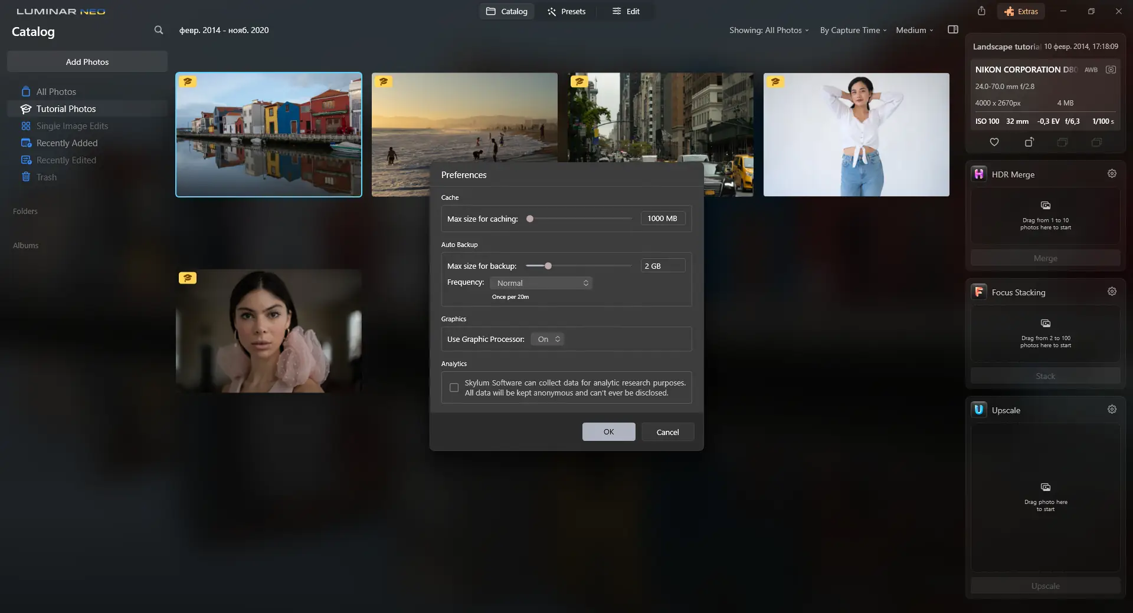This screenshot has width=1133, height=613.
Task: Select the colorful houses photo thumbnail
Action: 268,134
